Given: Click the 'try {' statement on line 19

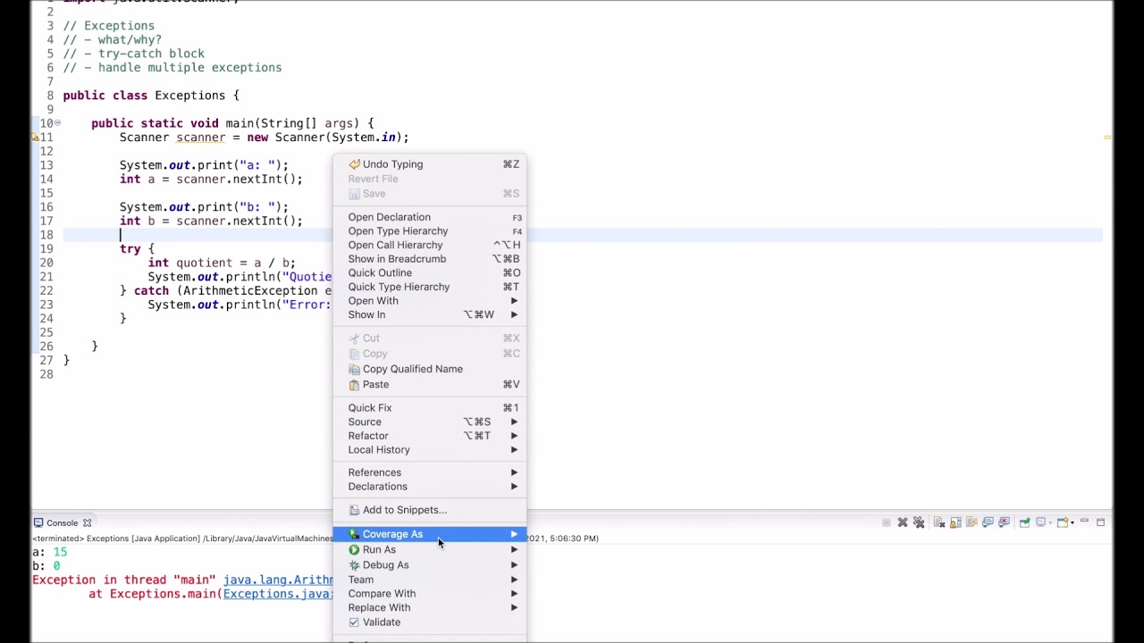Looking at the screenshot, I should pyautogui.click(x=137, y=249).
